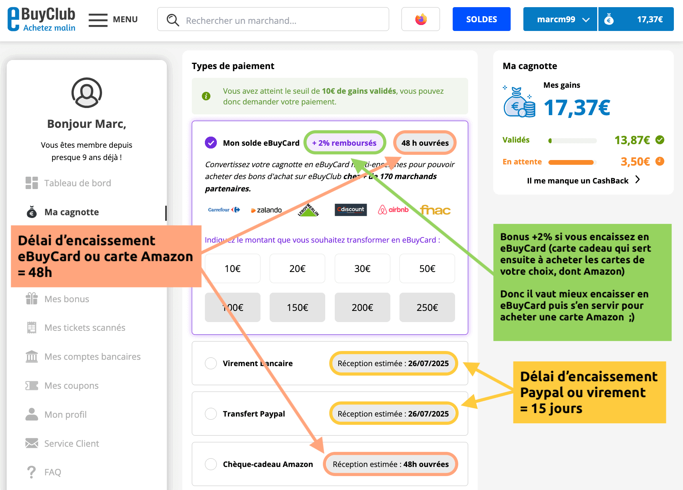Click the green validated checkmark icon
The image size is (683, 490).
[x=660, y=140]
